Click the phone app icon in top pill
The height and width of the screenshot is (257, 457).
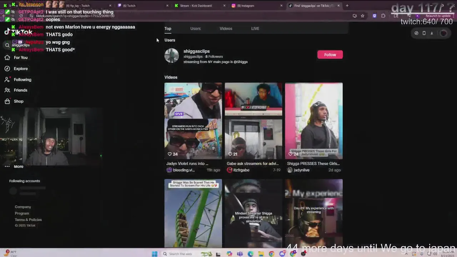tap(424, 33)
